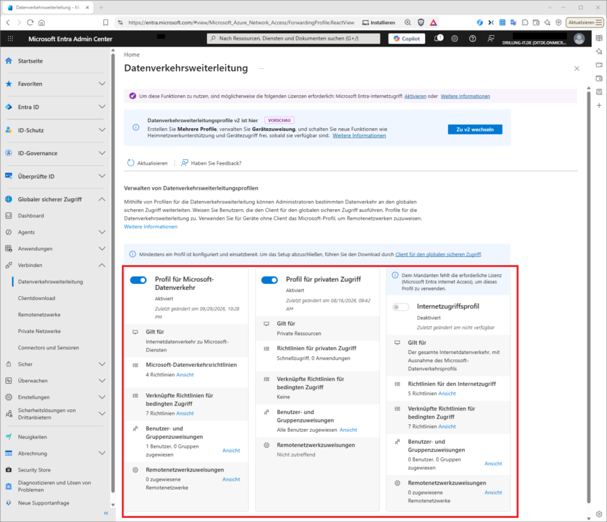Image resolution: width=607 pixels, height=522 pixels.
Task: Click Ansicht next to 4 Richtlinien
Action: pyautogui.click(x=185, y=374)
